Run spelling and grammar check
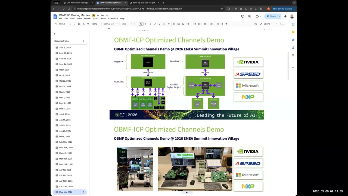 click(83, 24)
